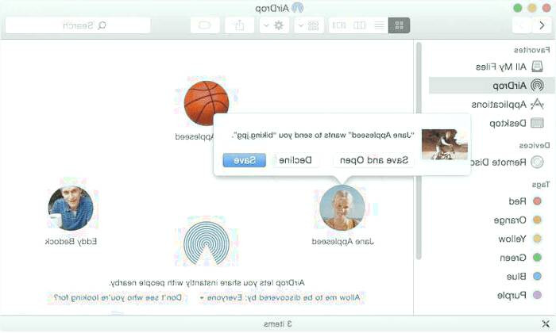Select AirDrop in the Favorites sidebar

[x=518, y=86]
